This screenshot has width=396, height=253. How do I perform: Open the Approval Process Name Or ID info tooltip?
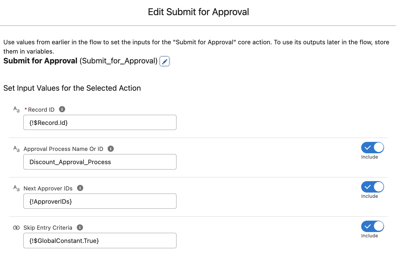coord(111,149)
